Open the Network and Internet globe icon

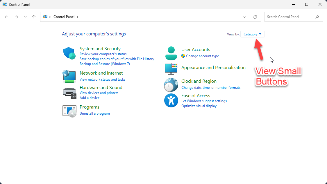[x=69, y=76]
